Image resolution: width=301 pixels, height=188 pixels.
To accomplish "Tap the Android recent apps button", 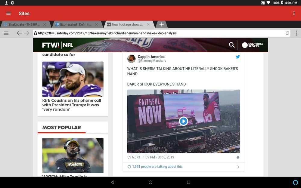I will 188,182.
